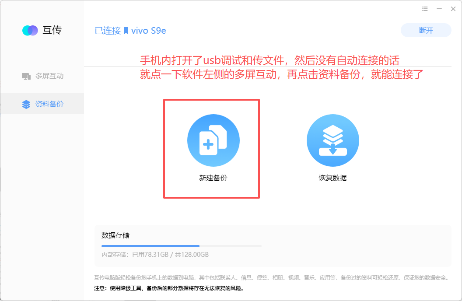The image size is (462, 301).
Task: Click the 断开 disconnect button
Action: click(426, 30)
